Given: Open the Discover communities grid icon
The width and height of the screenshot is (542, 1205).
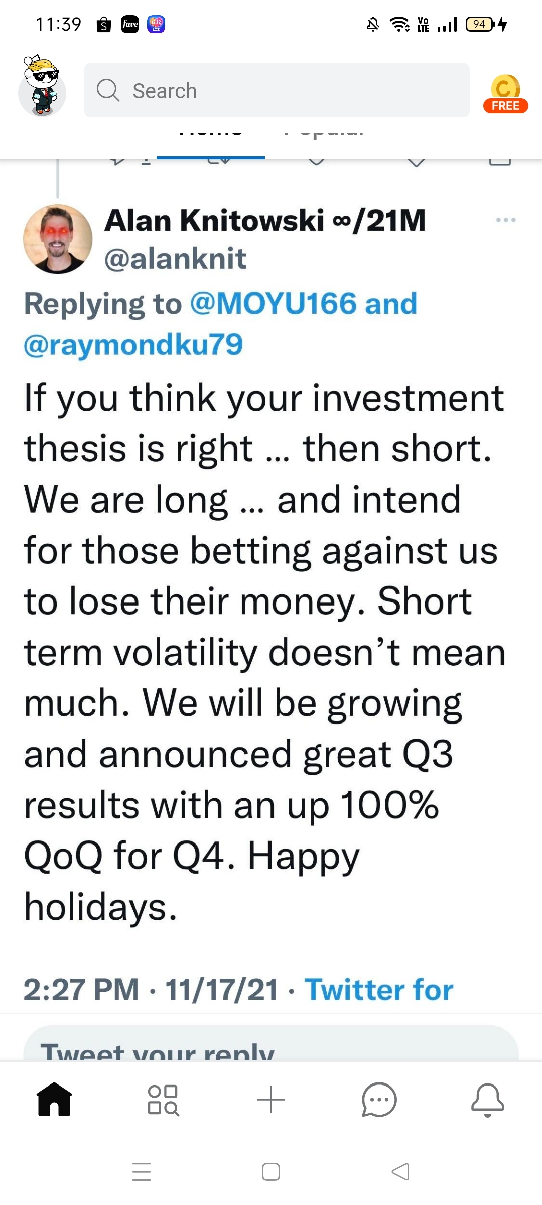Looking at the screenshot, I should pos(163,1100).
